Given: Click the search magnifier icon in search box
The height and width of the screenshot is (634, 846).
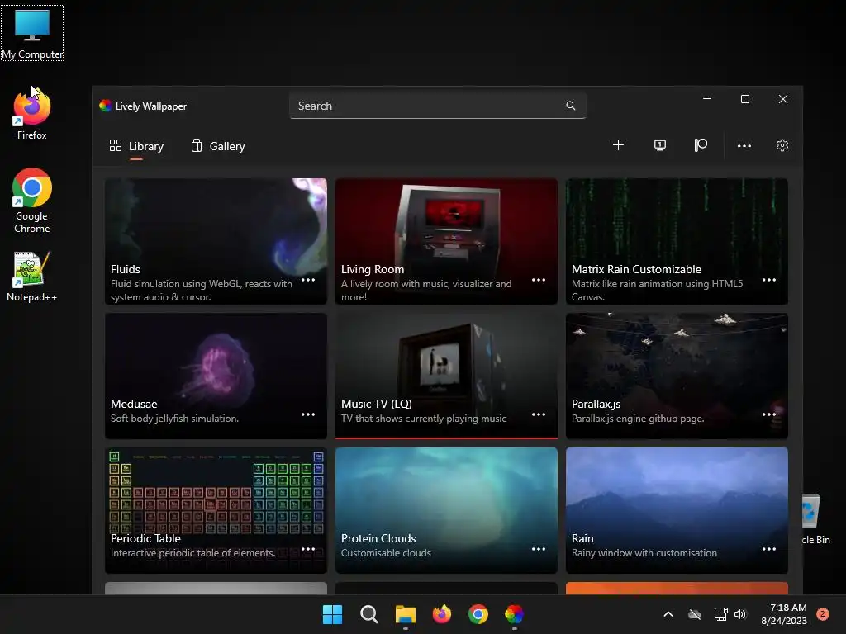Looking at the screenshot, I should [x=570, y=106].
